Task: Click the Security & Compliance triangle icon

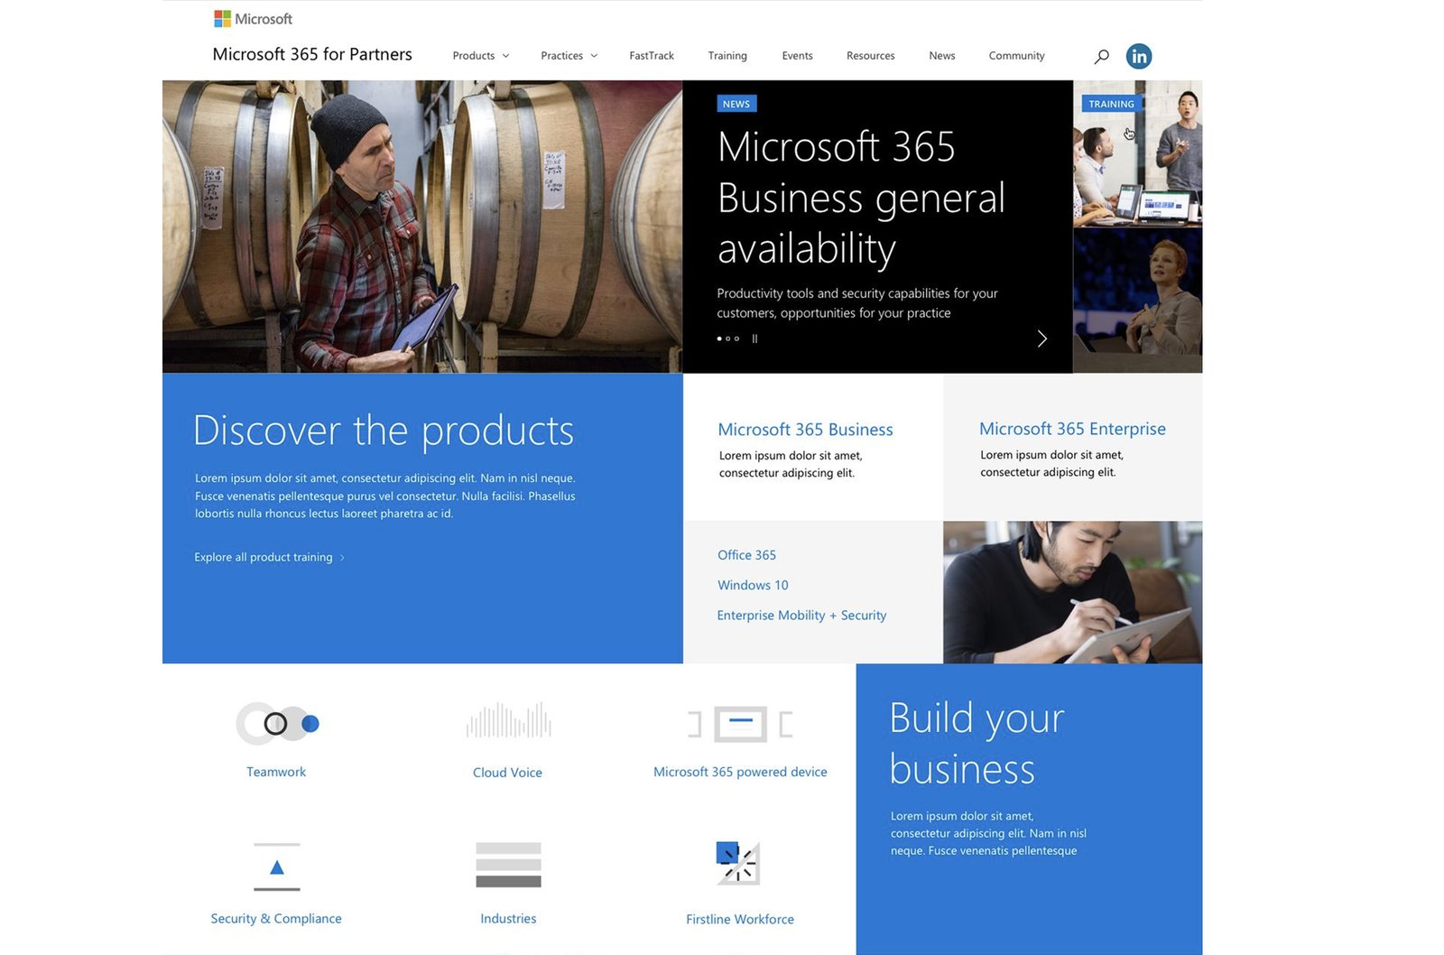Action: 276,867
